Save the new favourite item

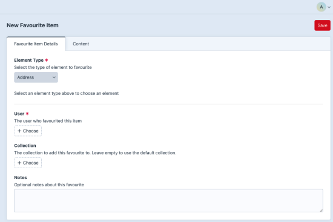[322, 25]
